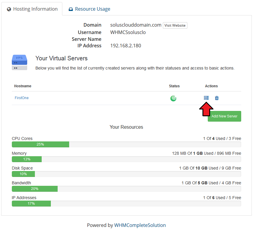Click the Bandwidth label
The height and width of the screenshot is (229, 253).
pos(21,183)
